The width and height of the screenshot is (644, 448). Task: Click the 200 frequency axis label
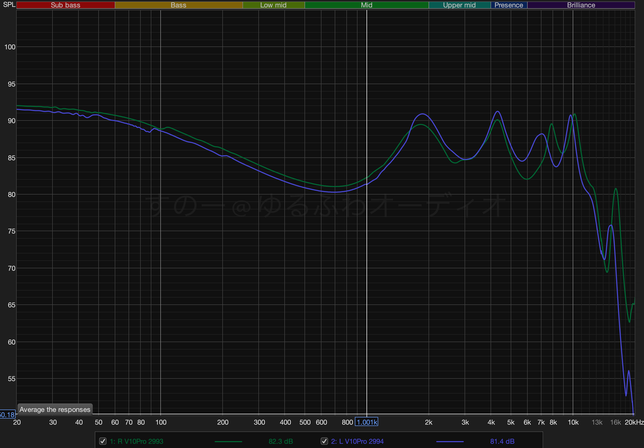223,423
